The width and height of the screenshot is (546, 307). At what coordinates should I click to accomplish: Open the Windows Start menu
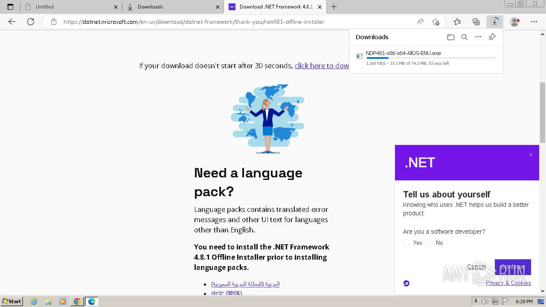coord(12,301)
